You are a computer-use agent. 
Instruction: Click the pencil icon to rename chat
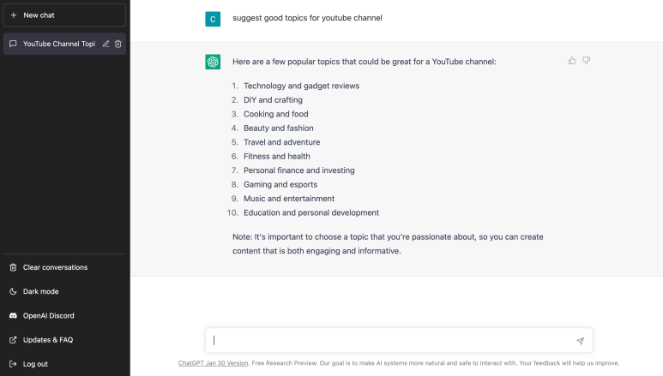(x=105, y=44)
